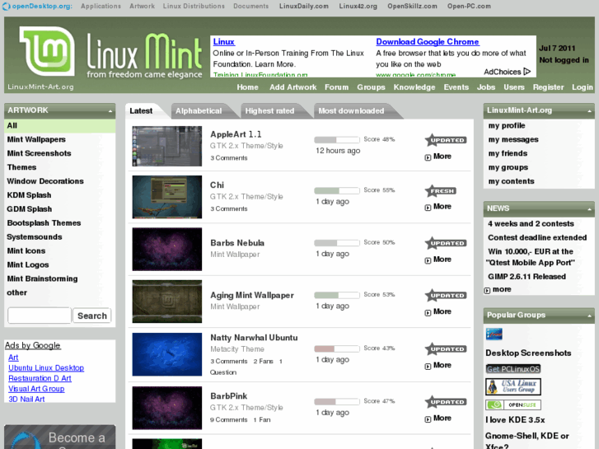Screen dimensions: 599x449
Task: Click the Chi score bar
Action: [x=336, y=190]
